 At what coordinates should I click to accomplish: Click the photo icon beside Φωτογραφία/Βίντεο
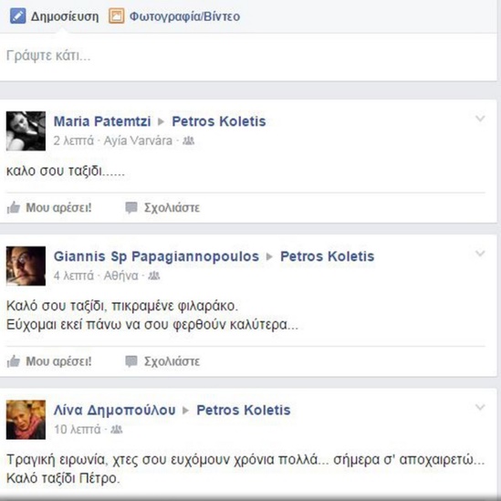[x=116, y=16]
